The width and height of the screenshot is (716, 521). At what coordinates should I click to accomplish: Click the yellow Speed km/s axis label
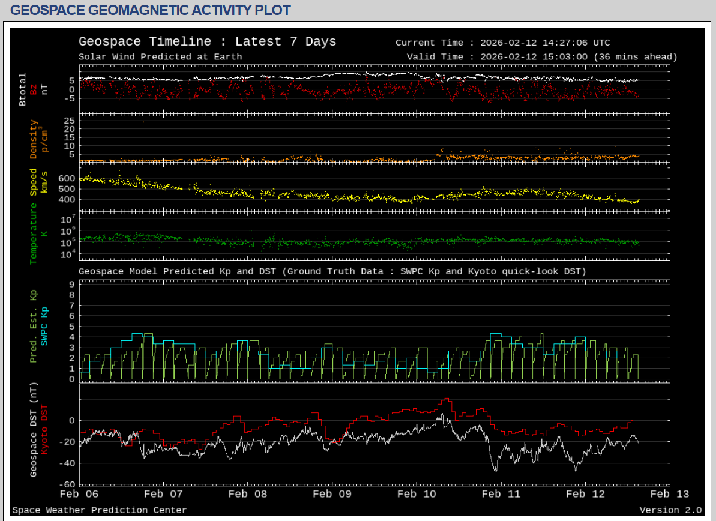click(34, 182)
